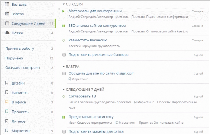
Task: Open task 'Подготовить рекламные баннера'
Action: [99, 55]
